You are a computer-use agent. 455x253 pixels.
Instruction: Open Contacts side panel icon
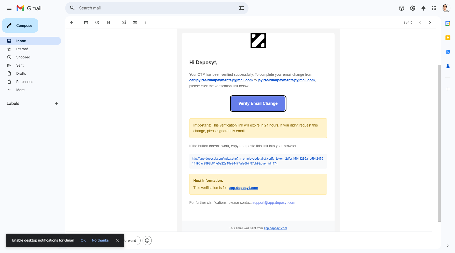448,66
